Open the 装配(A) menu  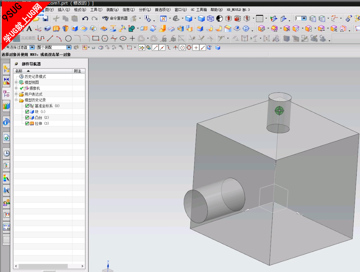point(112,10)
